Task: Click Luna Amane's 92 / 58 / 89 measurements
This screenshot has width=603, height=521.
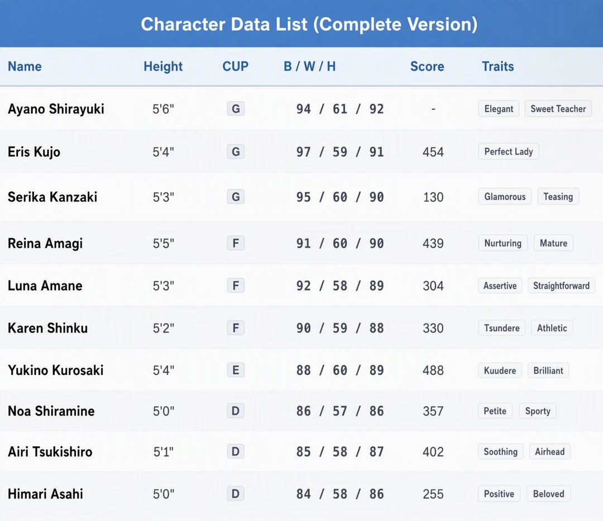Action: (x=340, y=286)
